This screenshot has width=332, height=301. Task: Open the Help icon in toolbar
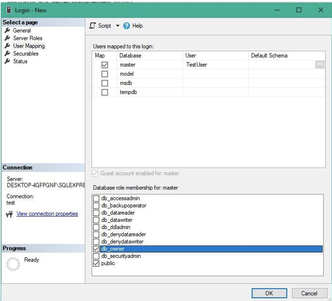click(127, 26)
